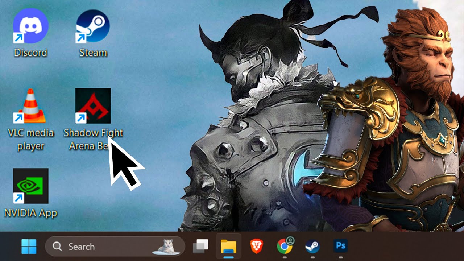Click the "NVIDIA App" label text
464x261 pixels.
pos(31,213)
